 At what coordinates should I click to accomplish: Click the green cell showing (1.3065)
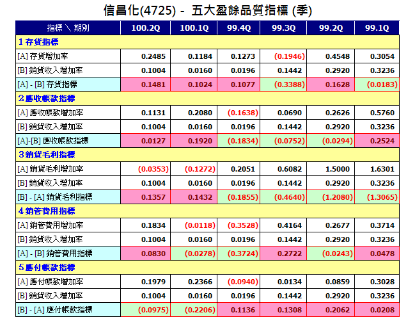point(377,197)
